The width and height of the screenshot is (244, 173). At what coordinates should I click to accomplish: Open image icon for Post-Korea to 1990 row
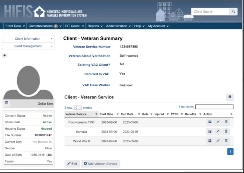[x=210, y=122]
